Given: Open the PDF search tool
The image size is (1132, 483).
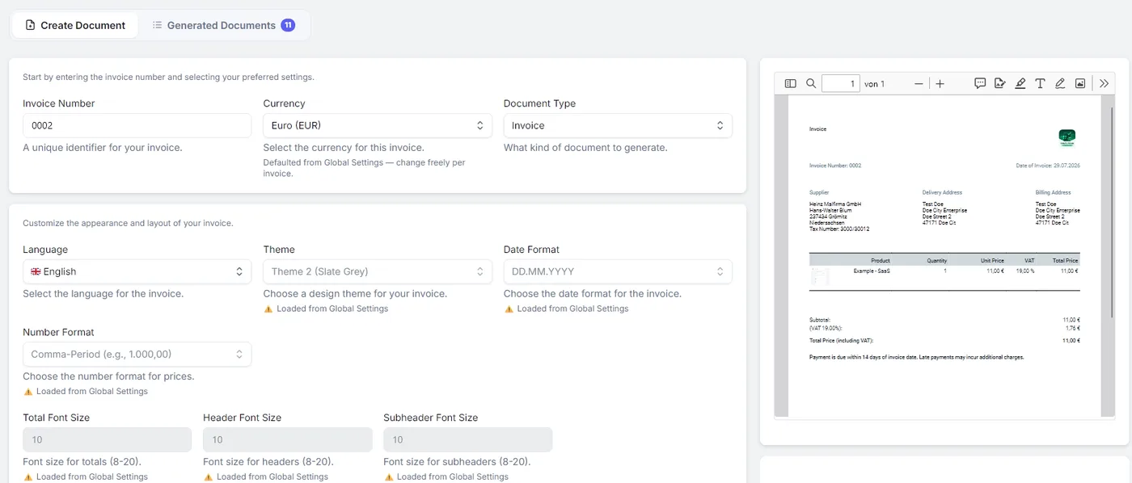Looking at the screenshot, I should [x=811, y=83].
